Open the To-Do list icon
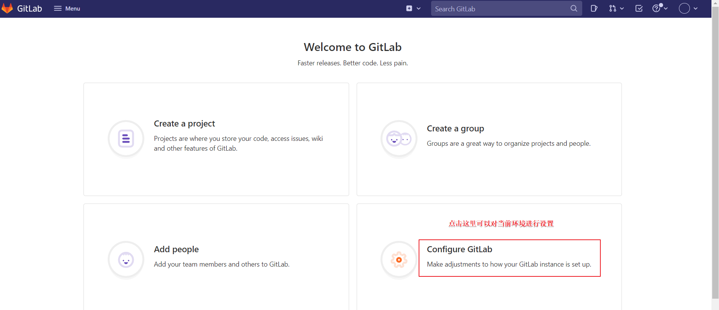Image resolution: width=719 pixels, height=310 pixels. coord(639,8)
